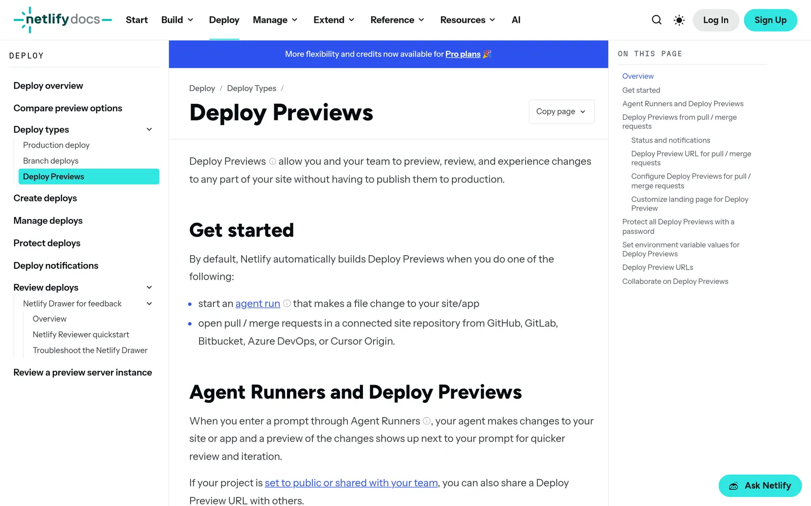
Task: Open set to public or shared link
Action: (351, 483)
